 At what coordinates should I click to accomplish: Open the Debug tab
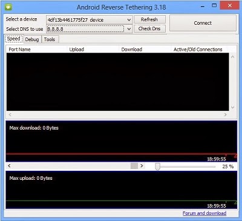[32, 39]
